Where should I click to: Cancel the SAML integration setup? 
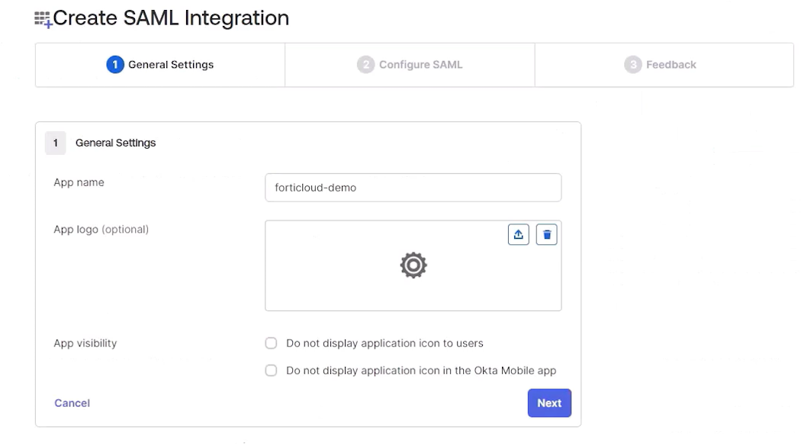(72, 403)
